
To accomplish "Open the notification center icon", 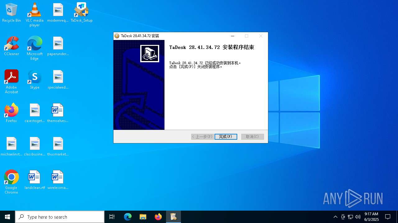I will click(x=388, y=217).
